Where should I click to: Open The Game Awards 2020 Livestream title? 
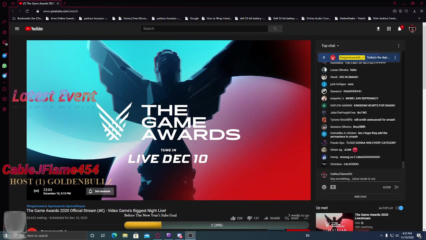point(371,217)
